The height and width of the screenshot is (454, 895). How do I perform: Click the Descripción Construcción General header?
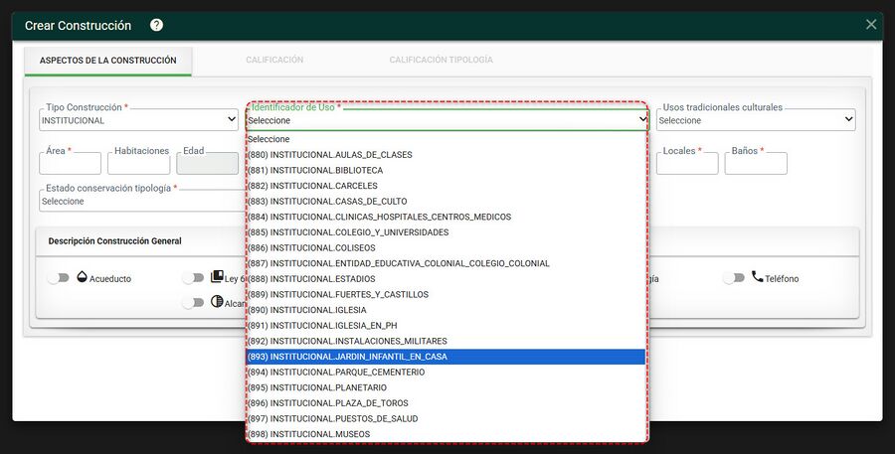pos(114,241)
